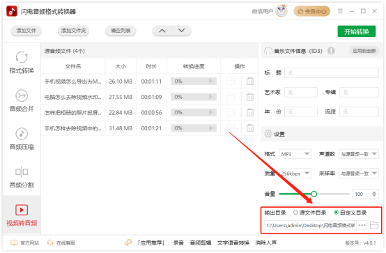Click the 专辑 input field
The image size is (386, 253).
pos(359,93)
